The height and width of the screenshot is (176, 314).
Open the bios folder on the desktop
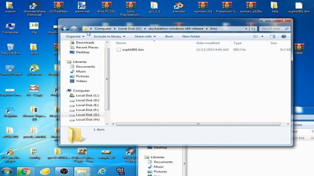(34, 49)
